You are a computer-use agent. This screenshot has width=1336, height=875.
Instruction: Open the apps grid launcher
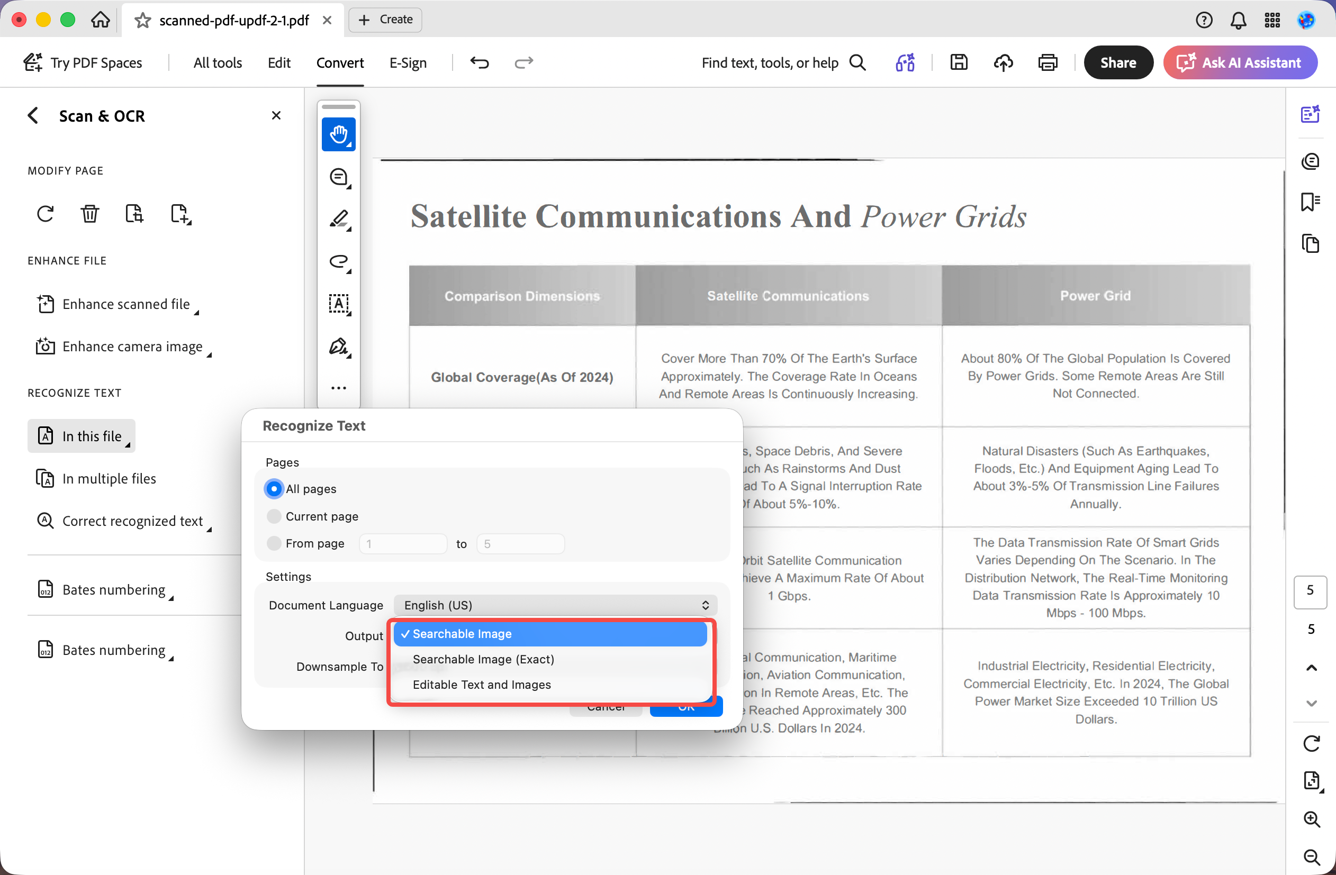(1272, 20)
